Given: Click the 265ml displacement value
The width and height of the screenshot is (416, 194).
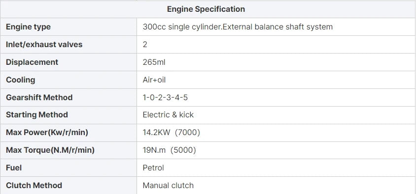Looking at the screenshot, I should pos(154,62).
